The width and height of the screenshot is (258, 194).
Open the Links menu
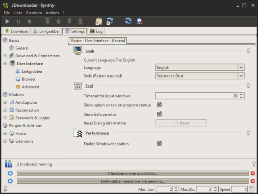click(18, 13)
